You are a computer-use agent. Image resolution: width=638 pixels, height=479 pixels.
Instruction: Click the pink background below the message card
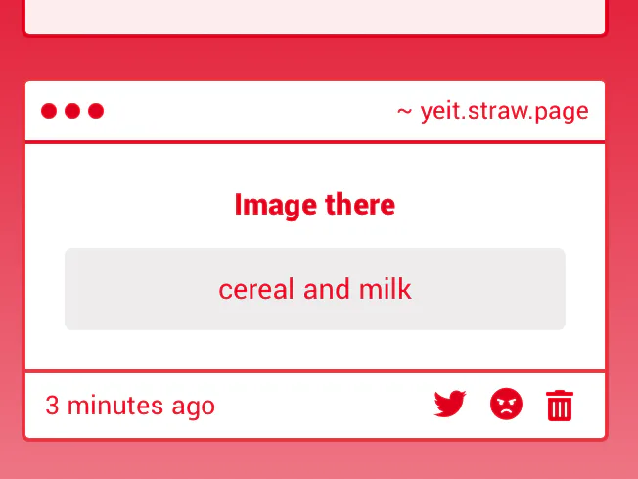click(x=315, y=460)
